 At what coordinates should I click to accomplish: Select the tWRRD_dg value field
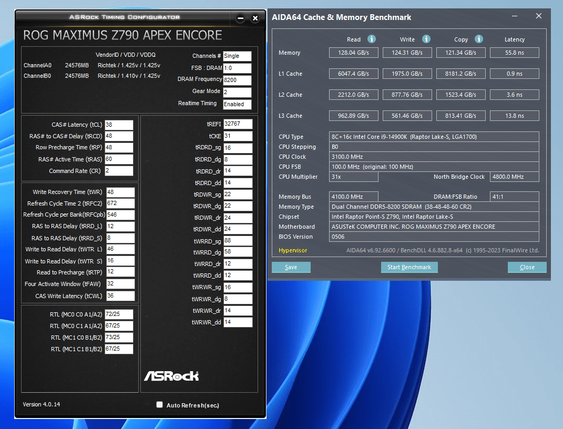pos(238,252)
